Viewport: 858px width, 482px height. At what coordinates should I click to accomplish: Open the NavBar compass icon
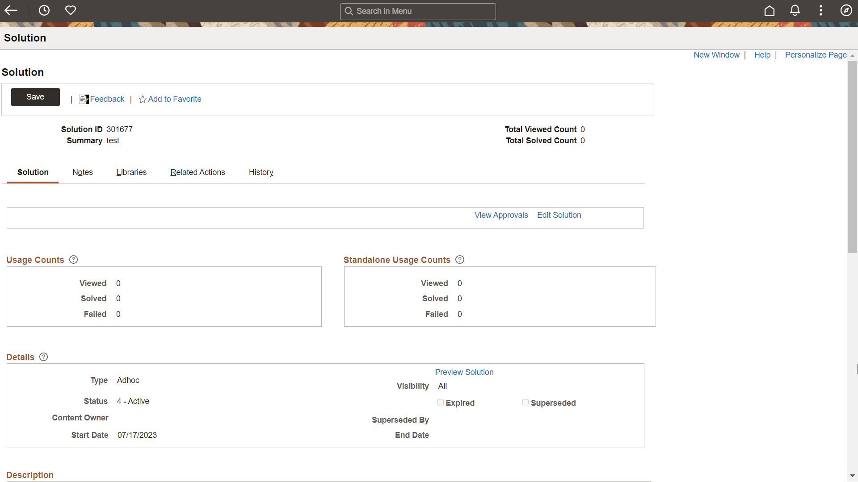click(x=846, y=11)
